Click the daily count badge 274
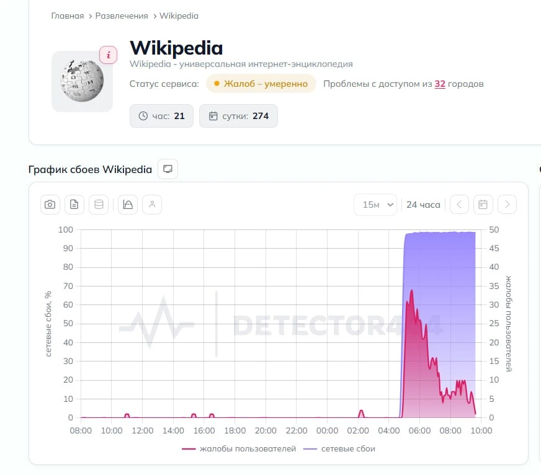The width and height of the screenshot is (541, 475). coord(238,116)
